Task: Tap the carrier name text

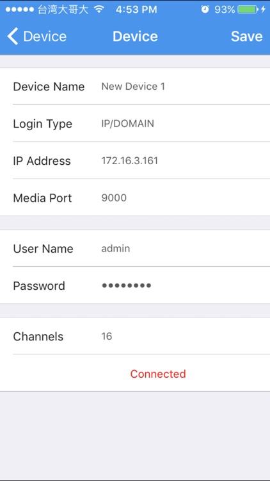Action: 63,10
